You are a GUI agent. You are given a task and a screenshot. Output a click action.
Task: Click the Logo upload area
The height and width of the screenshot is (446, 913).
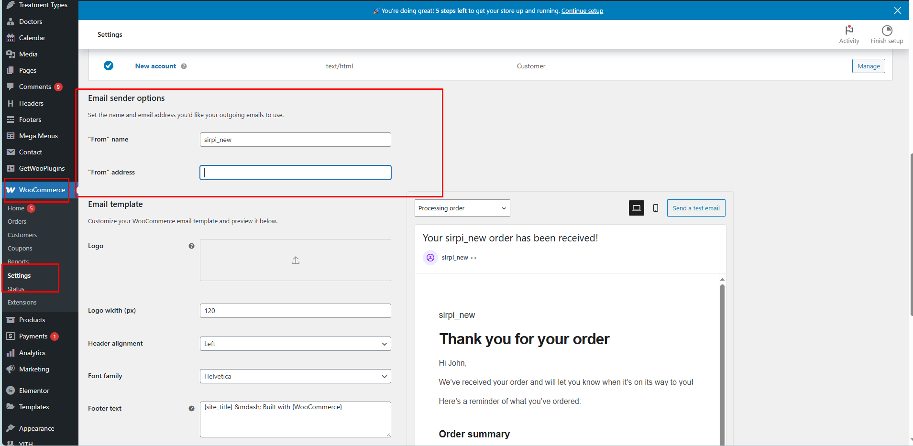tap(296, 260)
